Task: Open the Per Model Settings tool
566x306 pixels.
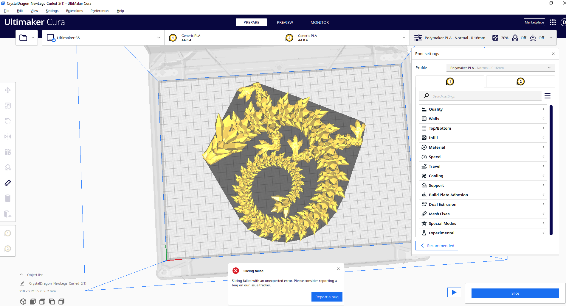Action: (x=8, y=152)
